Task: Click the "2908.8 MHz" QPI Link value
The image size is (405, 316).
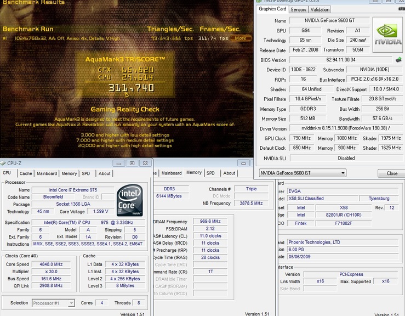Action: click(x=51, y=286)
